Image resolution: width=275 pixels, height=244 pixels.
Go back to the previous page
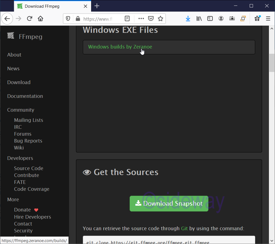click(x=7, y=19)
